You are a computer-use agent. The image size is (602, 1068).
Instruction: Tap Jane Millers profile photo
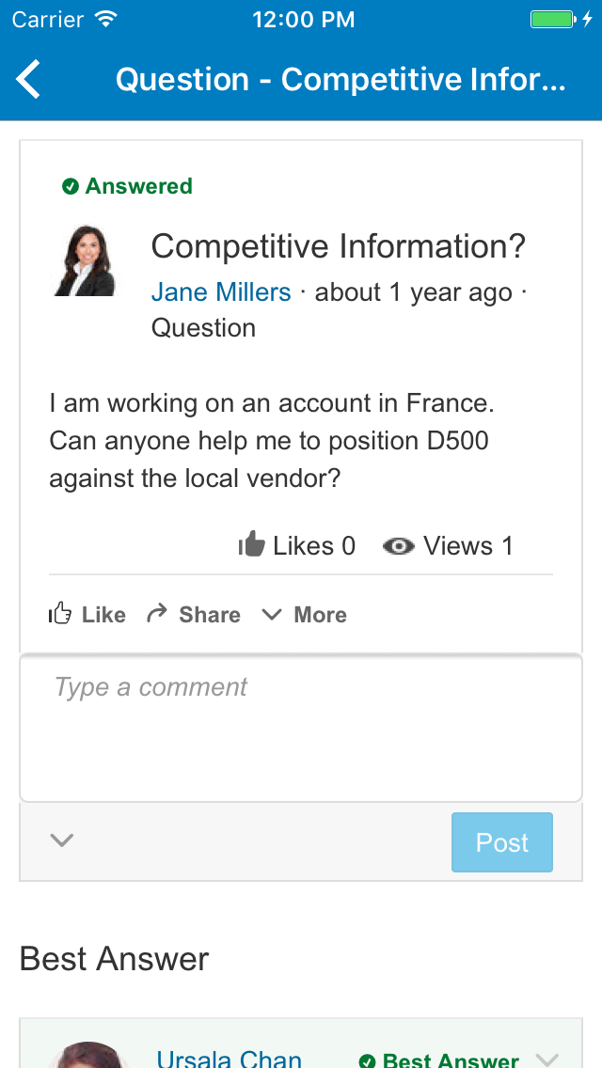coord(86,261)
